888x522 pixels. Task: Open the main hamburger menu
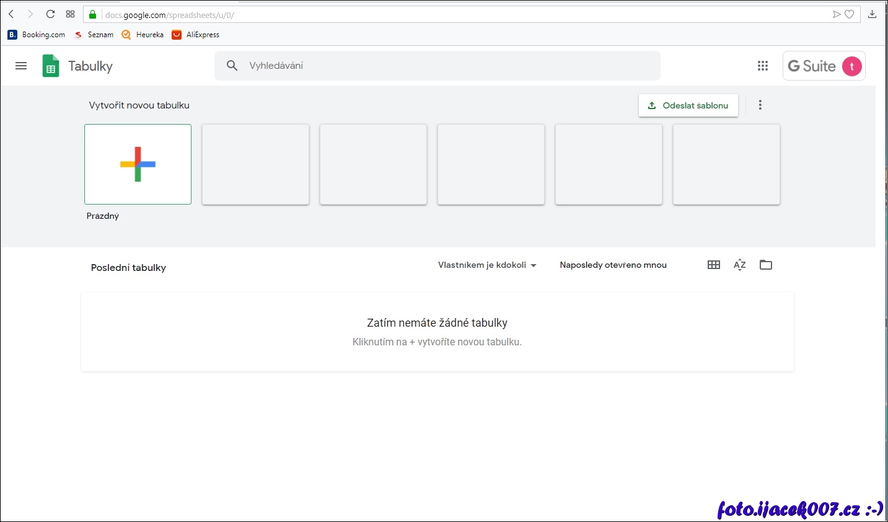(21, 66)
